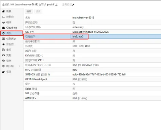161x130 pixels.
Task: Select the uuid=46b9e96d value
Action: 99,74
